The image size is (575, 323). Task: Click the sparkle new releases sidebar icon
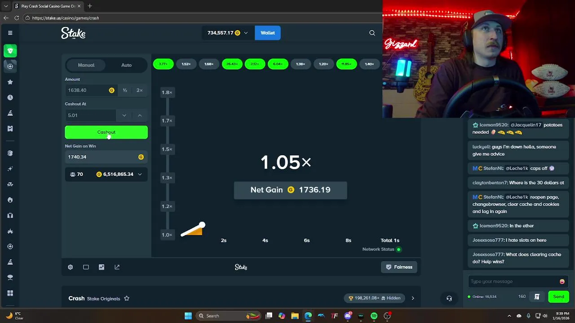tap(10, 169)
